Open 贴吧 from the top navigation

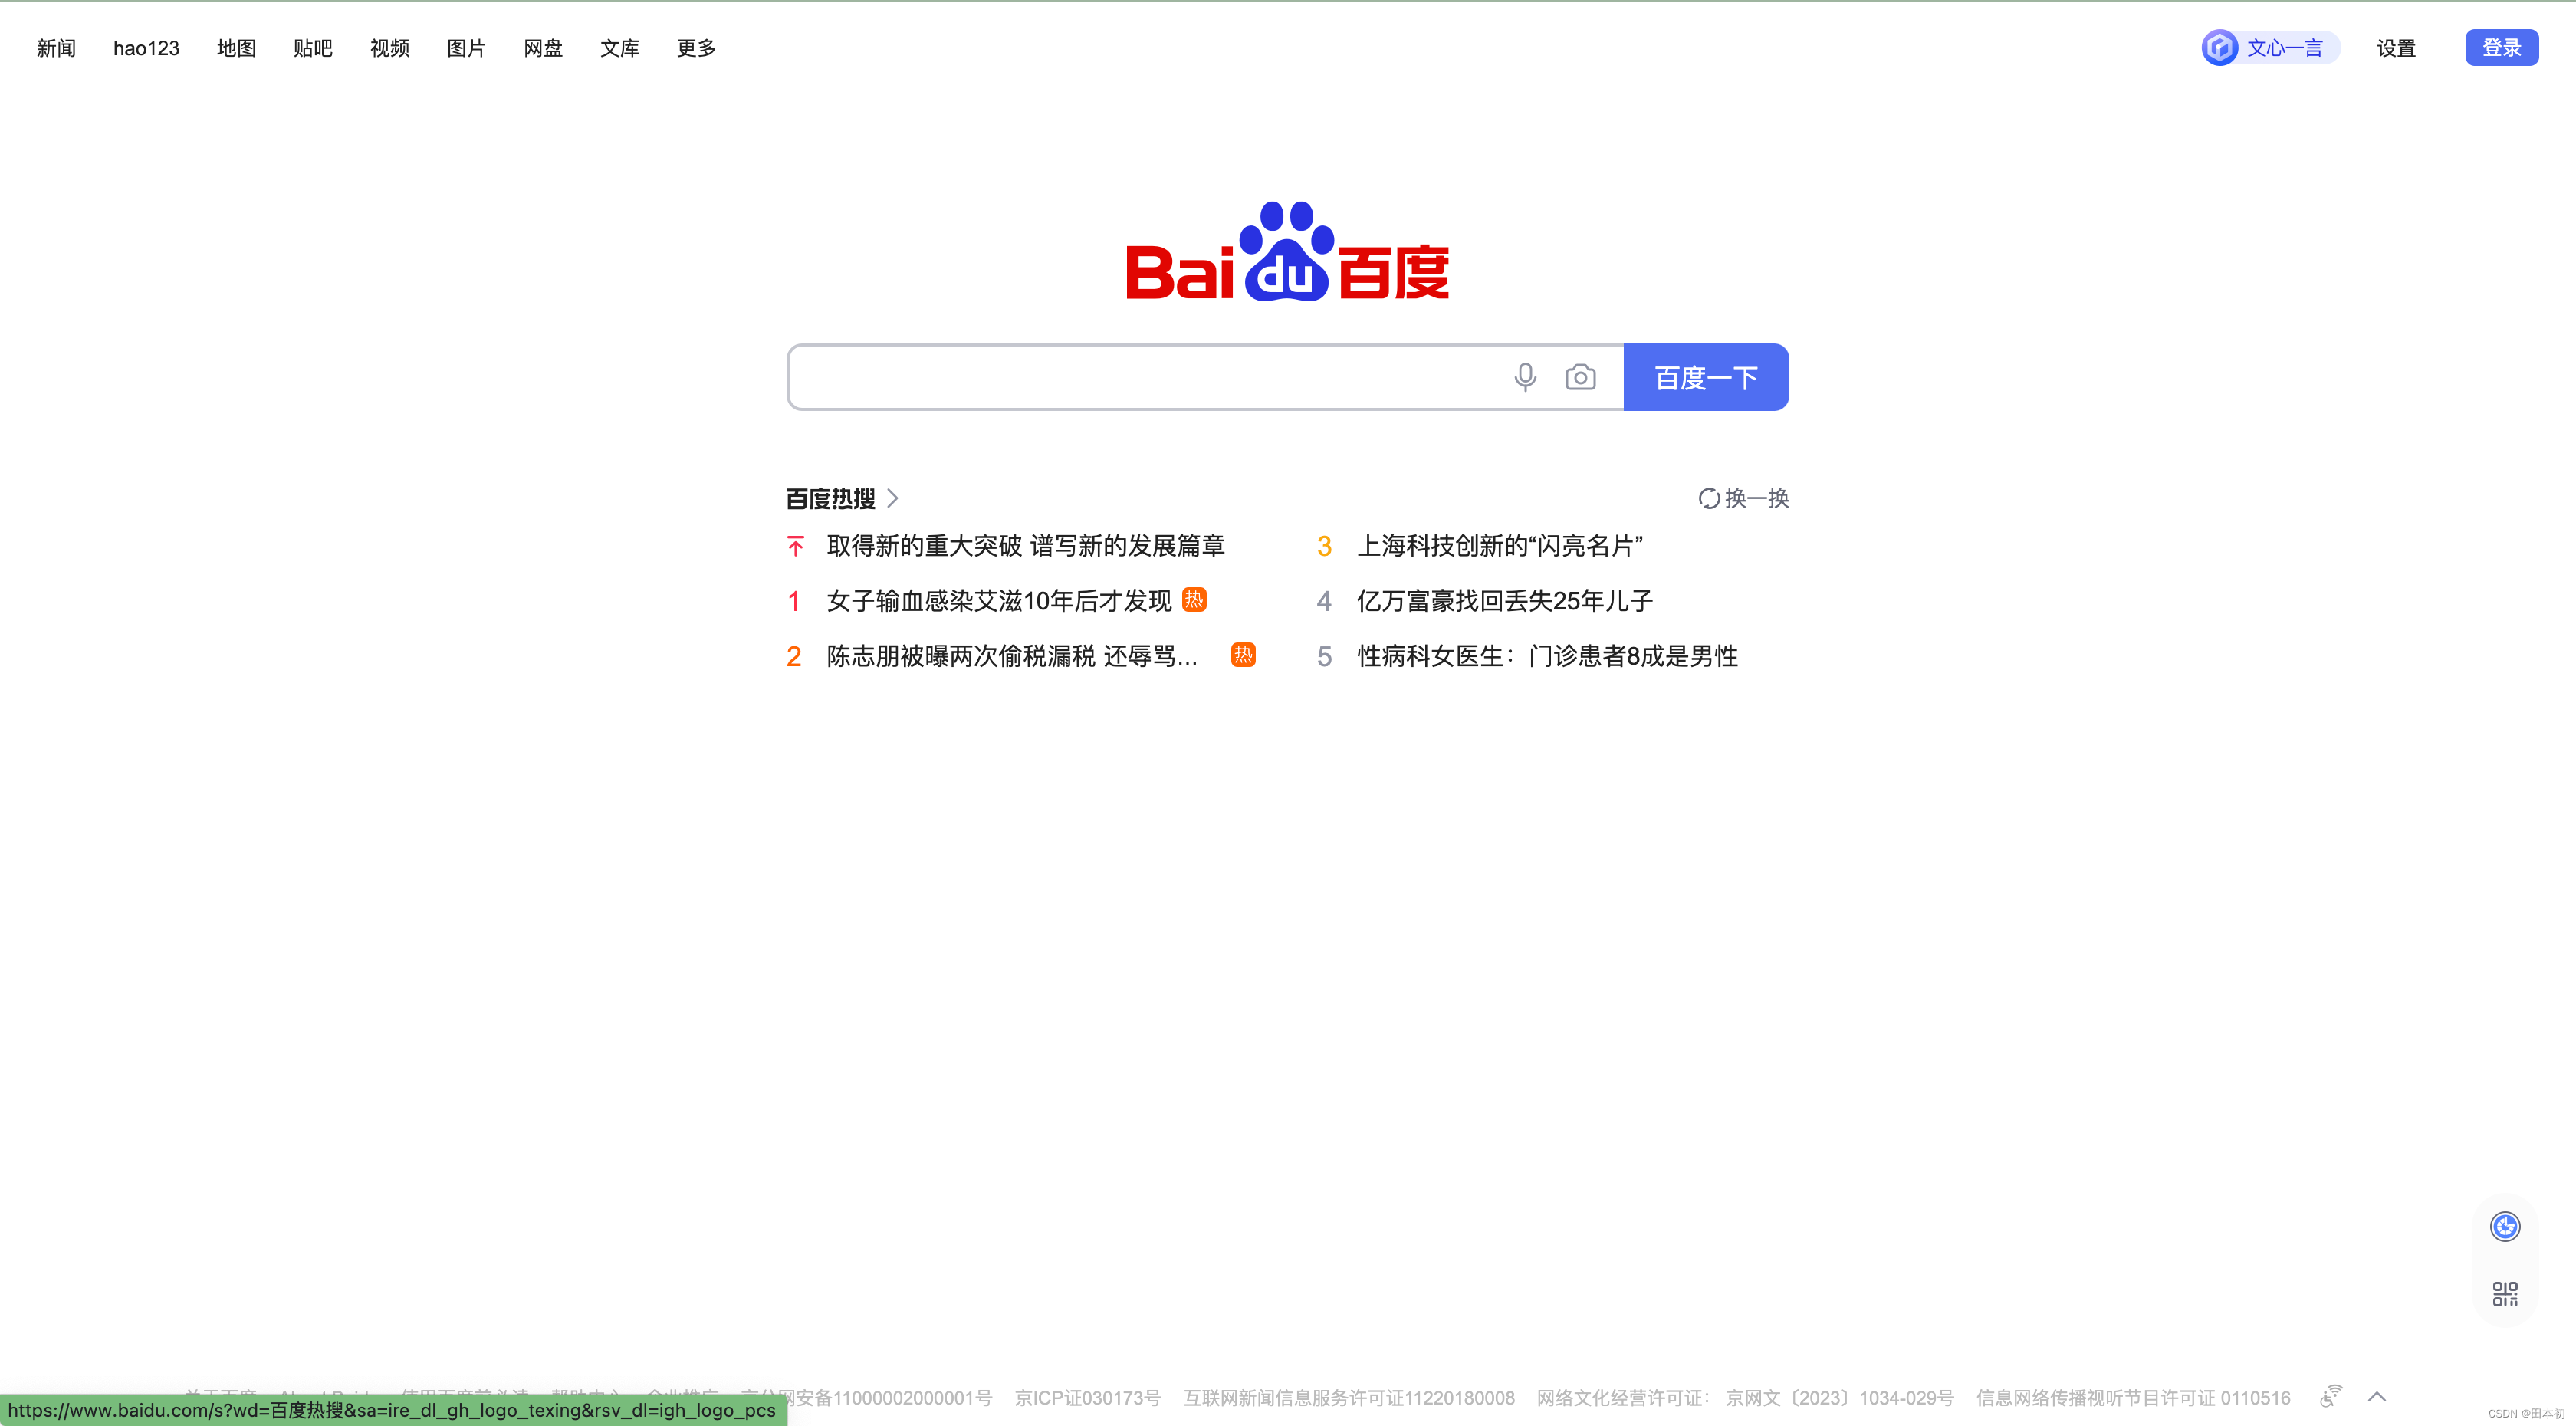(312, 48)
